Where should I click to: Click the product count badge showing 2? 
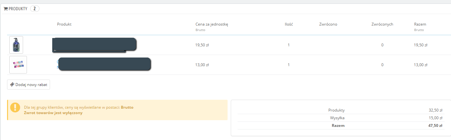35,9
